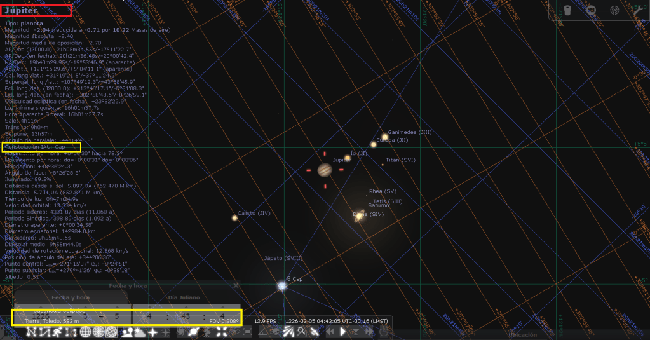The height and width of the screenshot is (340, 650).
Task: Increase the hour value using up arrow
Action: click(x=150, y=307)
